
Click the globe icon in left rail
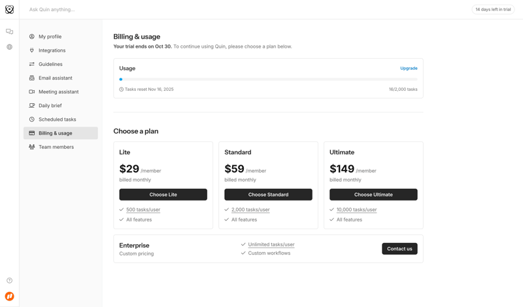[9, 47]
